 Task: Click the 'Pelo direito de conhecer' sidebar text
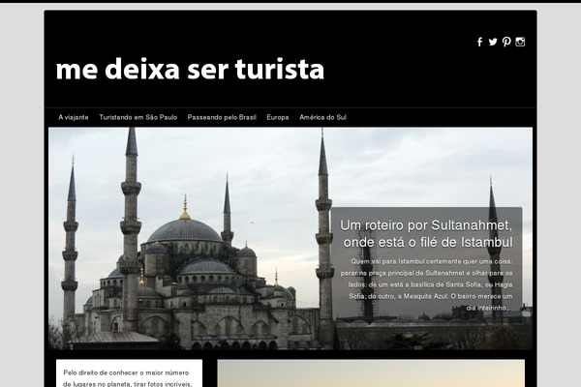129,378
